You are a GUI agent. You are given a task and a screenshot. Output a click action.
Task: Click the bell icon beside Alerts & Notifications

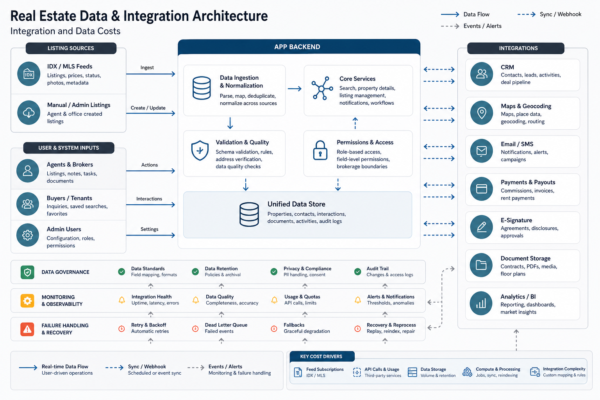[358, 300]
